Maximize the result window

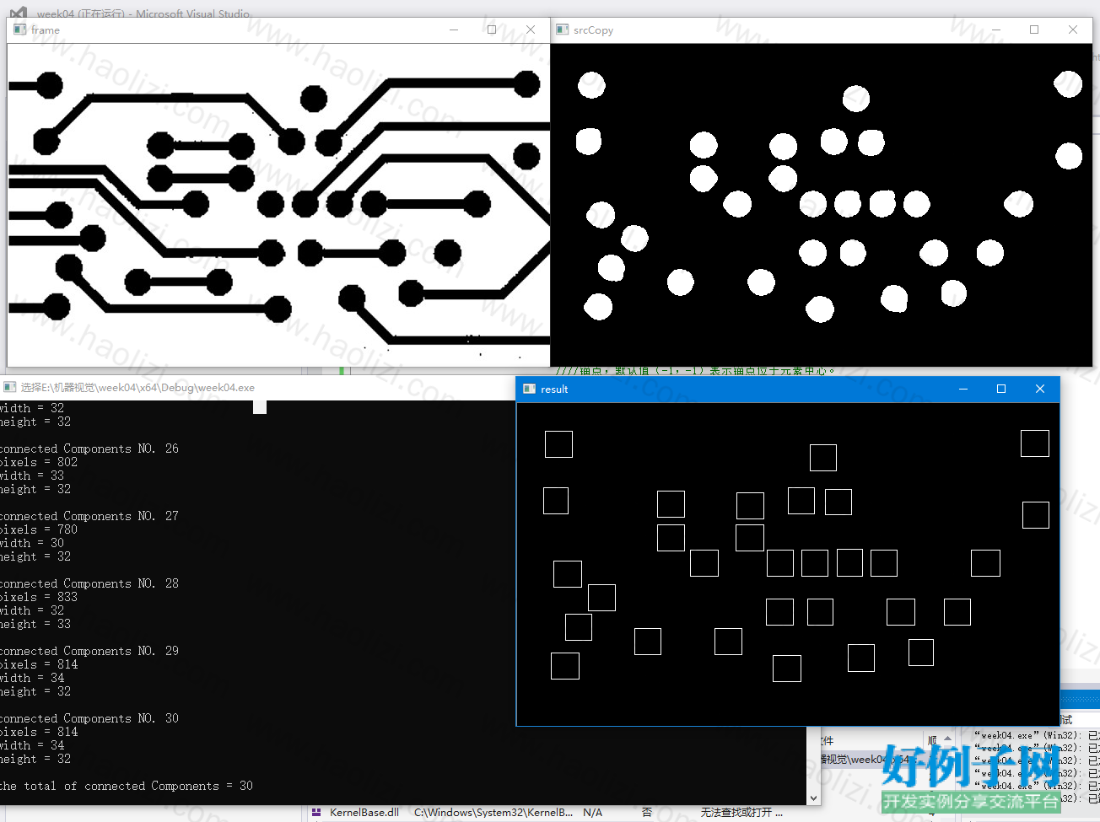click(x=1001, y=389)
